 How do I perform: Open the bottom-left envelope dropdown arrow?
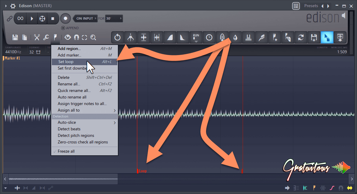(x=5, y=188)
